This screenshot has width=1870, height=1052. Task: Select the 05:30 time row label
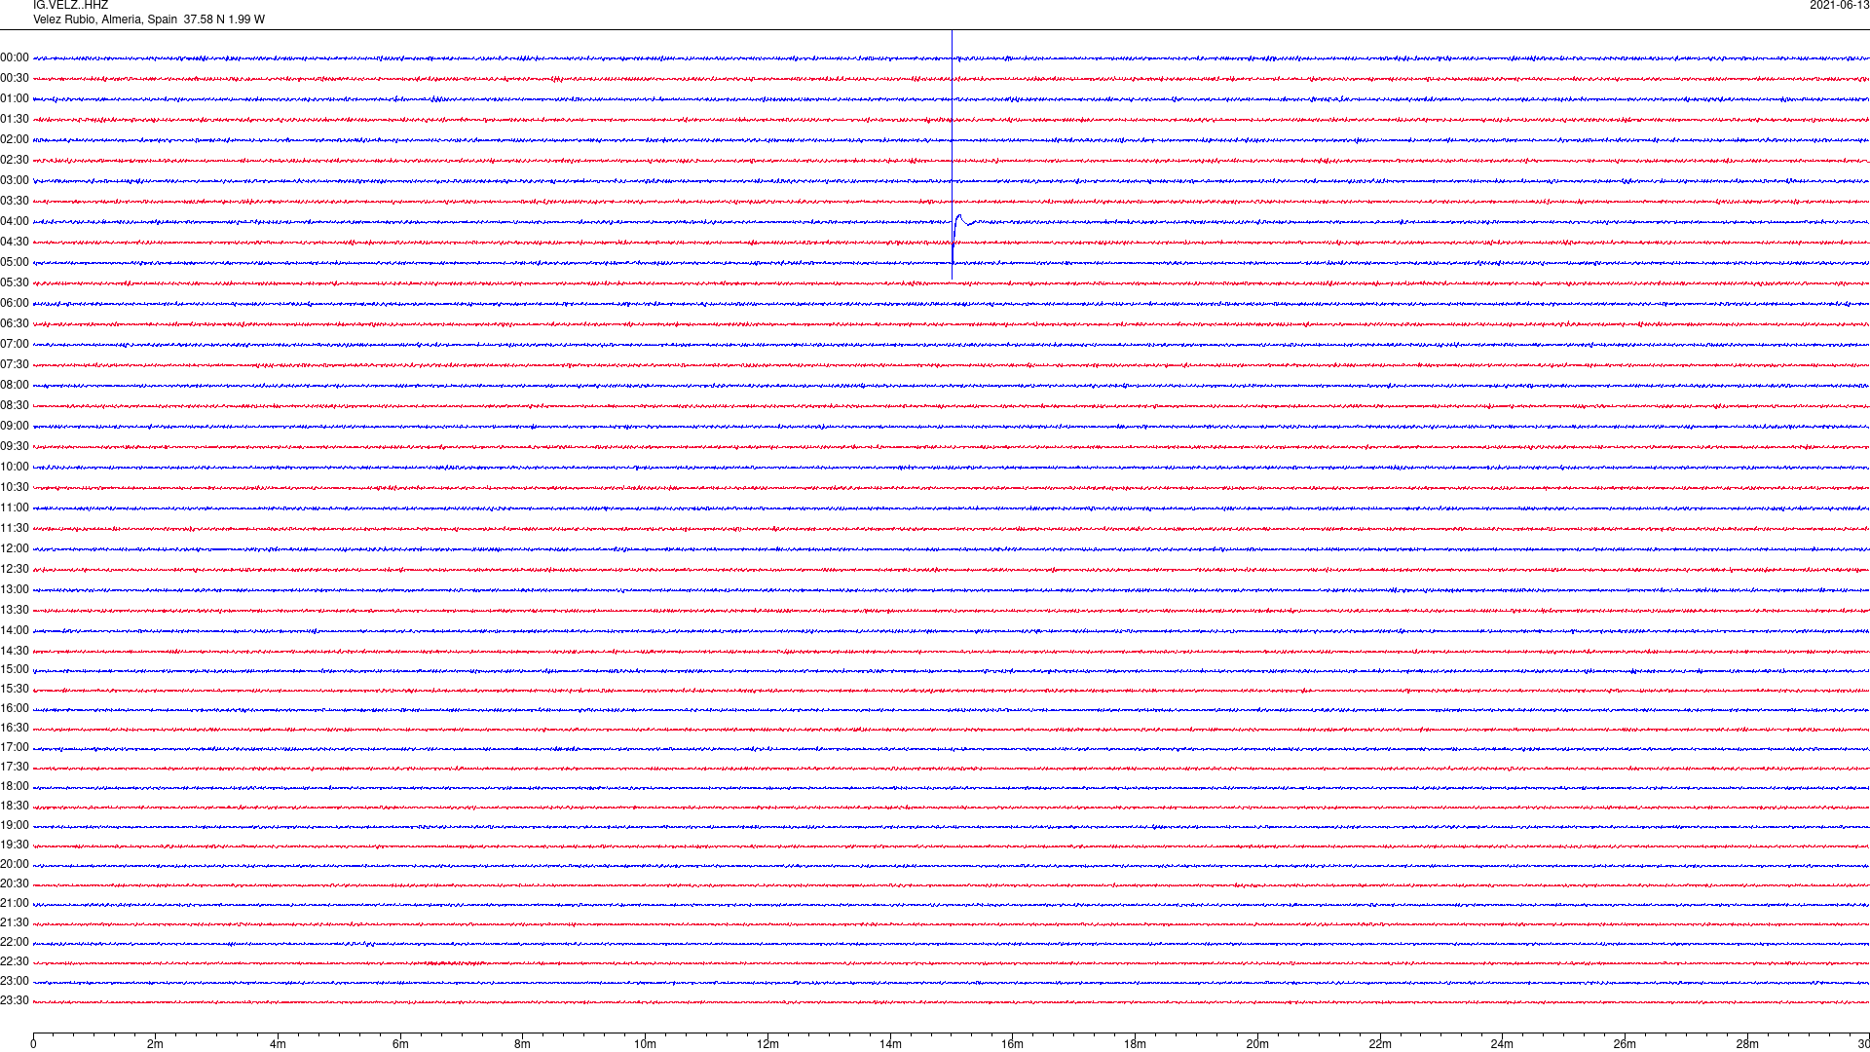15,282
